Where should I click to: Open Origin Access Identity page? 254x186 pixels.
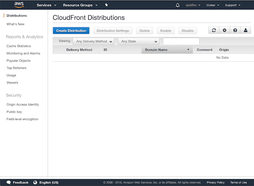[x=23, y=104]
